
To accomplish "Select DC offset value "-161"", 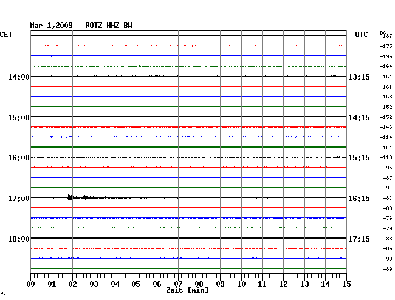I will point(386,87).
